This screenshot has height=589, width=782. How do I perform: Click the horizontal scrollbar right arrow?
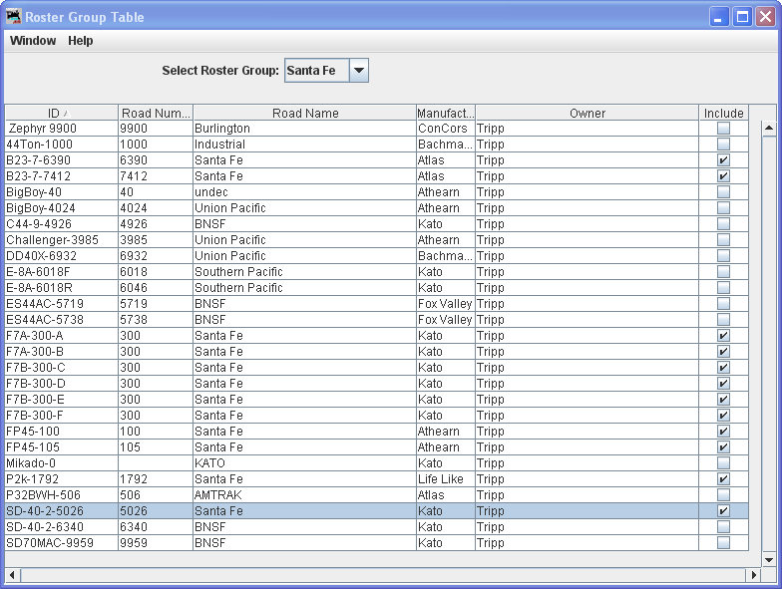click(x=754, y=575)
